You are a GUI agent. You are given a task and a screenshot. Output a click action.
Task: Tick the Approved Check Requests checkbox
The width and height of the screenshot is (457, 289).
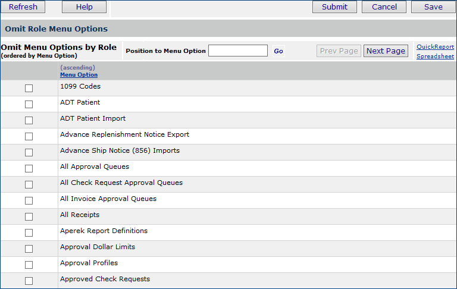pos(29,281)
